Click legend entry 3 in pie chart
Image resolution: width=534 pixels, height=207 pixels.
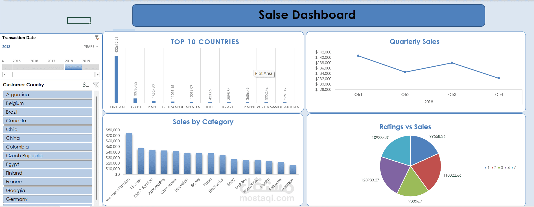501,168
